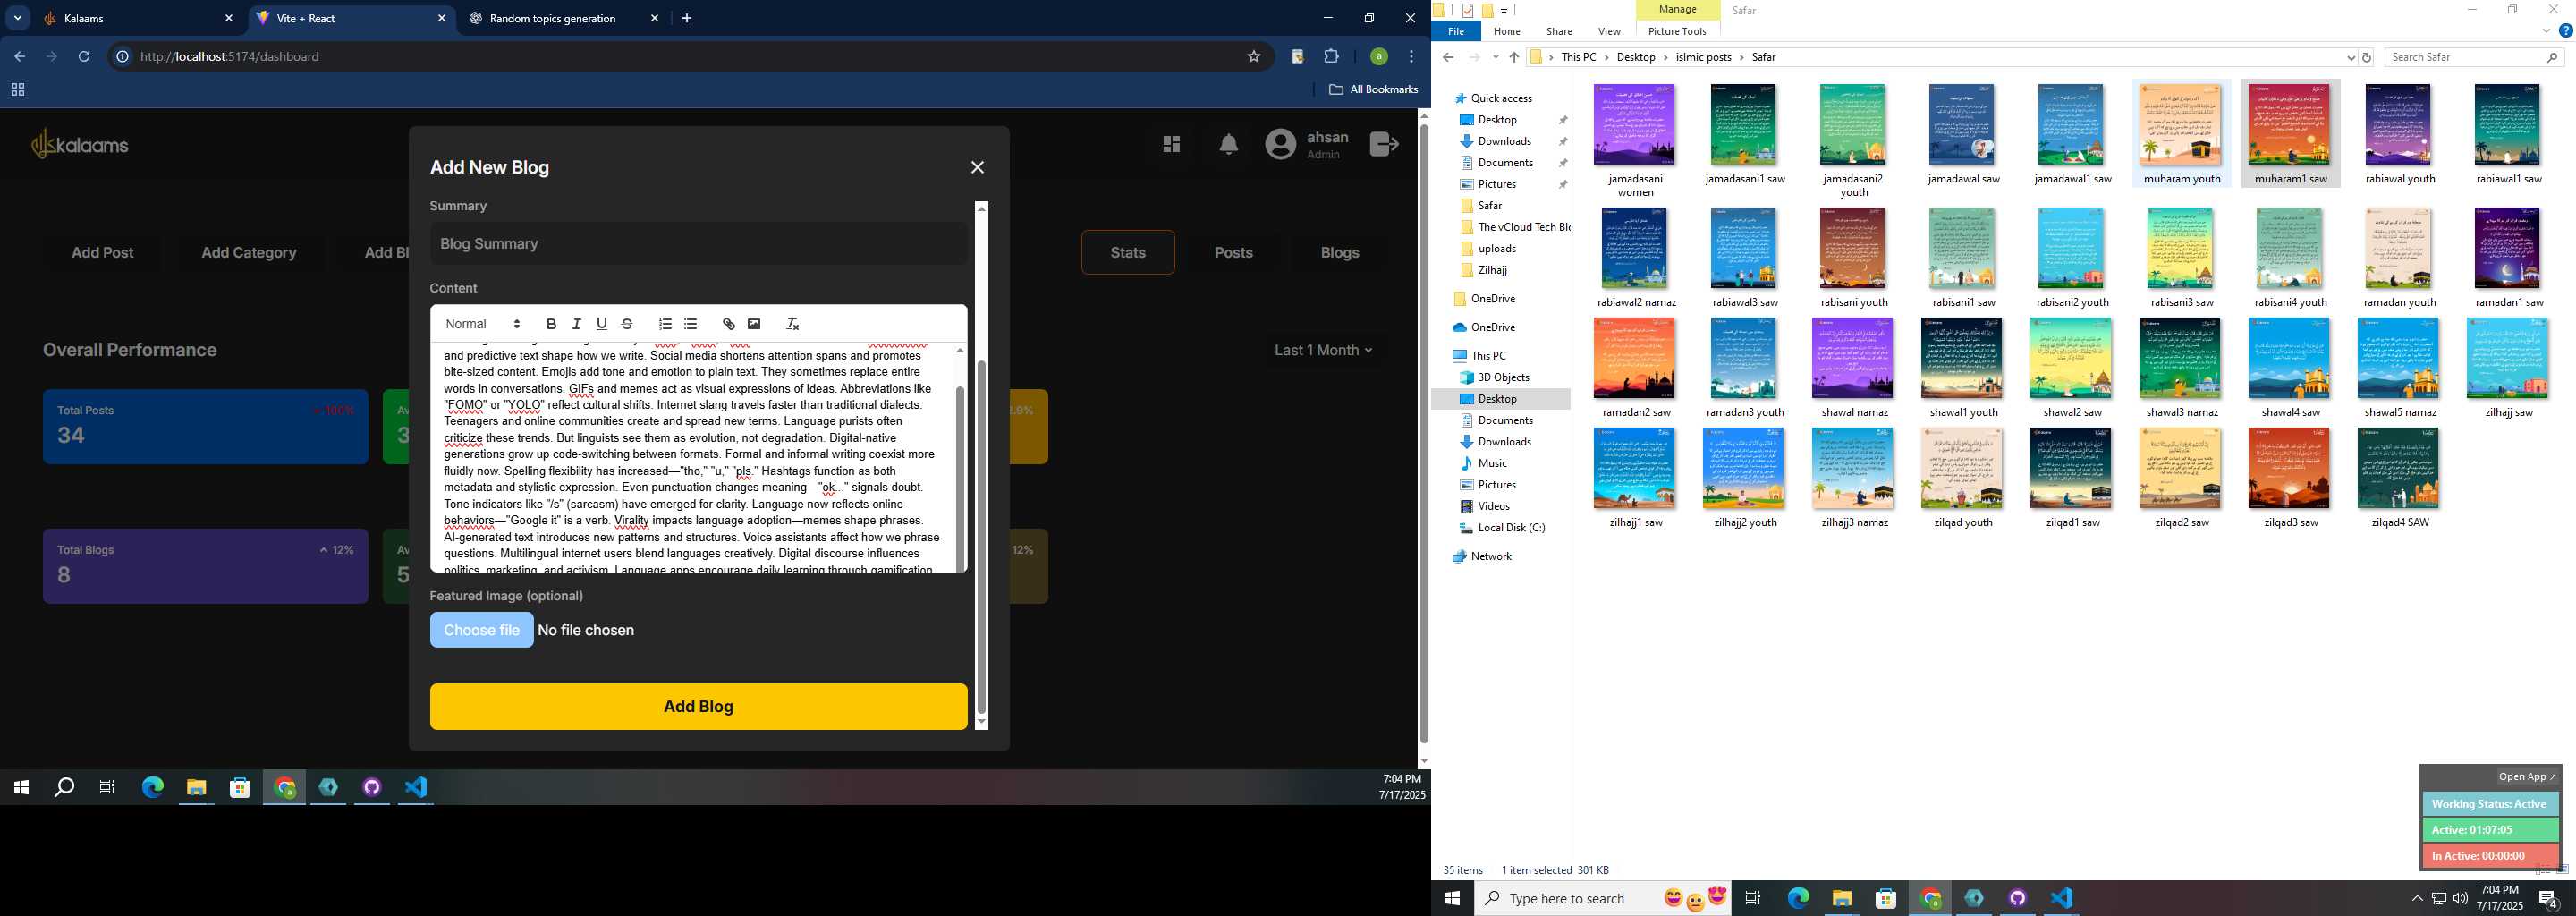Clear text formatting in the editor
2576x916 pixels.
(x=792, y=324)
